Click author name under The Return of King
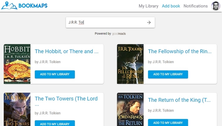This screenshot has width=222, height=126. pyautogui.click(x=163, y=110)
